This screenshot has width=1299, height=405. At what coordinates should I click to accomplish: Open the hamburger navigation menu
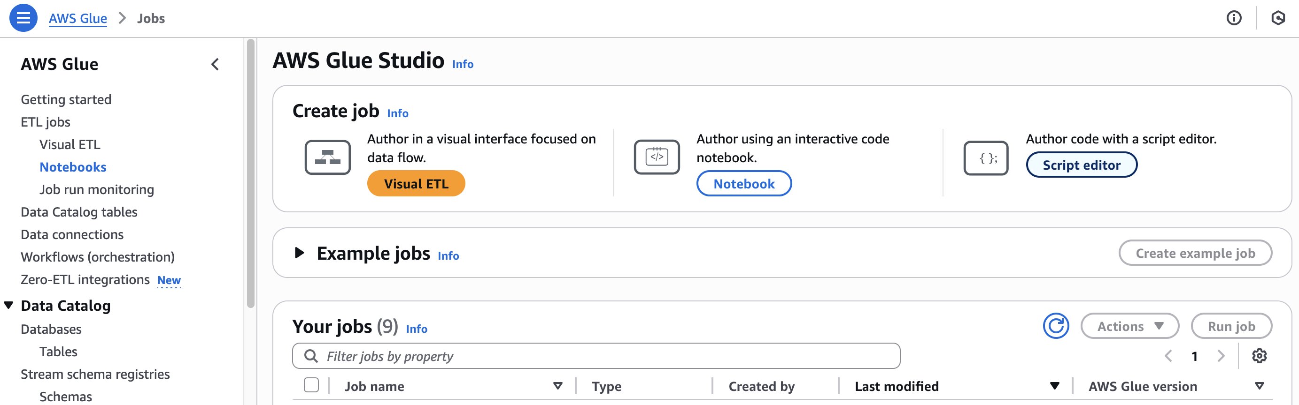[x=23, y=18]
